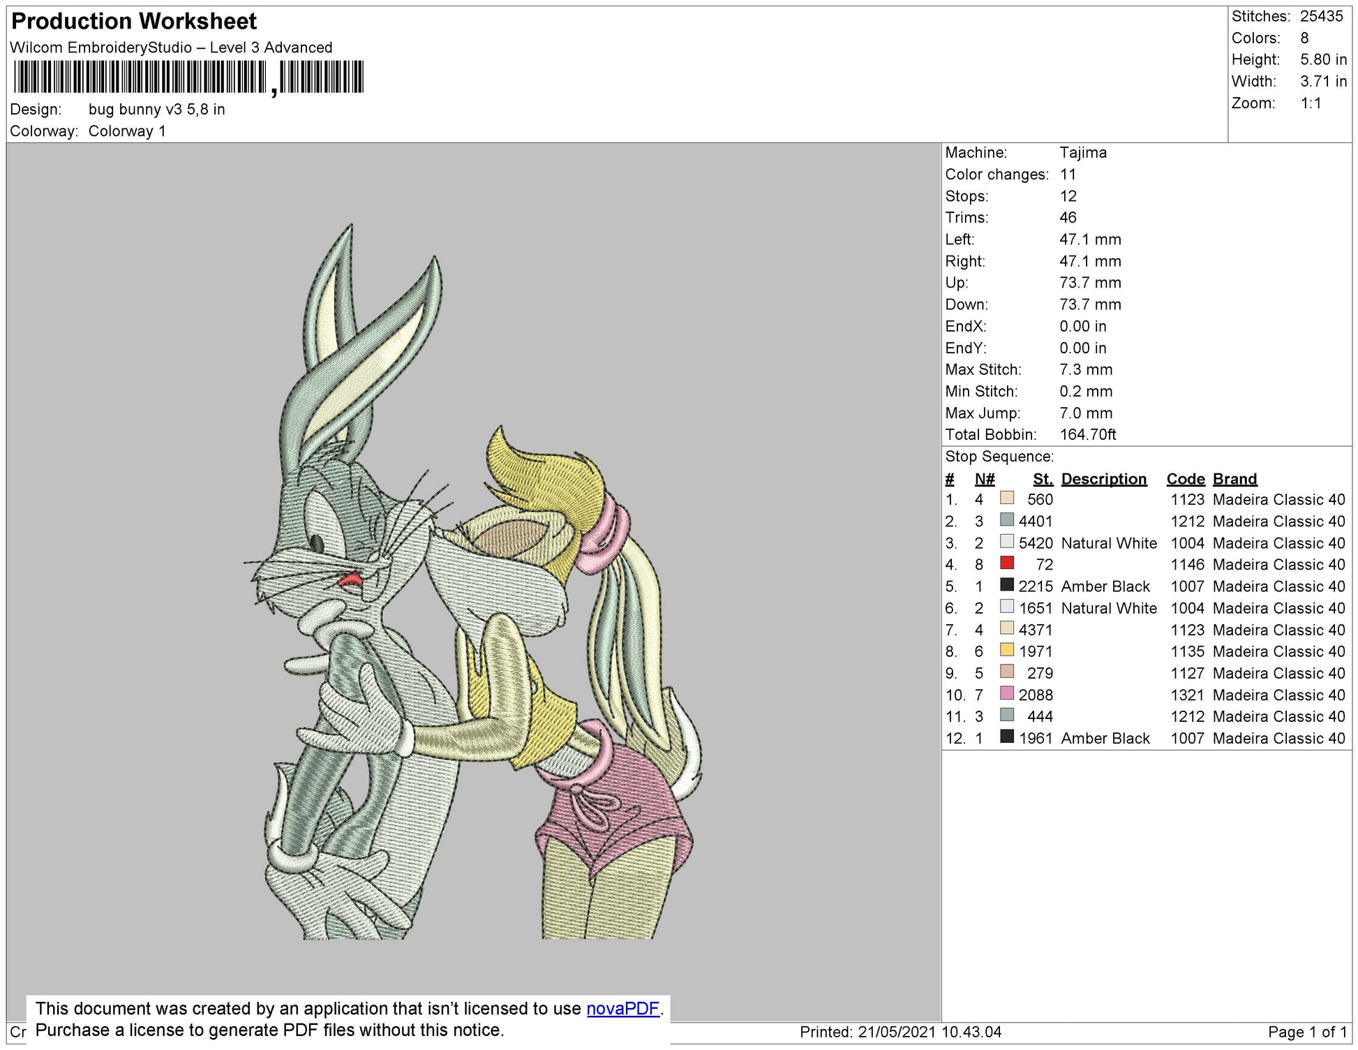
Task: Select the gray swatch in stop row 2
Action: coord(1007,519)
